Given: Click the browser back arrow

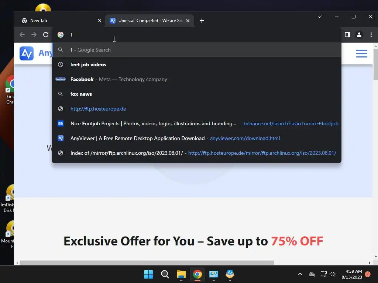Looking at the screenshot, I should coord(22,35).
